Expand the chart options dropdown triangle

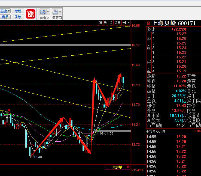[x=129, y=23]
